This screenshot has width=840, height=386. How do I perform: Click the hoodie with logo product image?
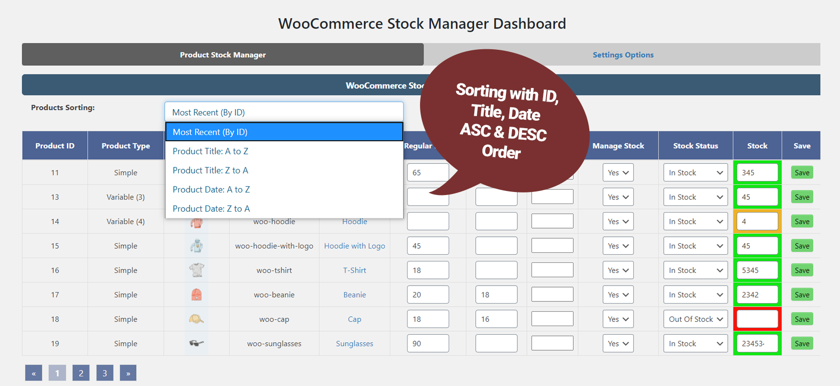tap(196, 246)
